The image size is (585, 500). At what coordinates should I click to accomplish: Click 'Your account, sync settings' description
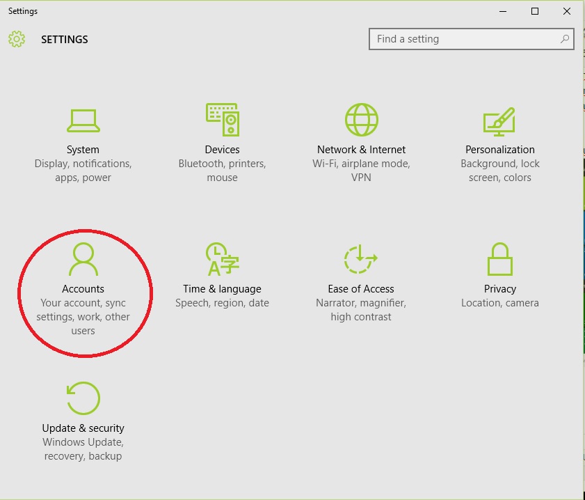(83, 317)
